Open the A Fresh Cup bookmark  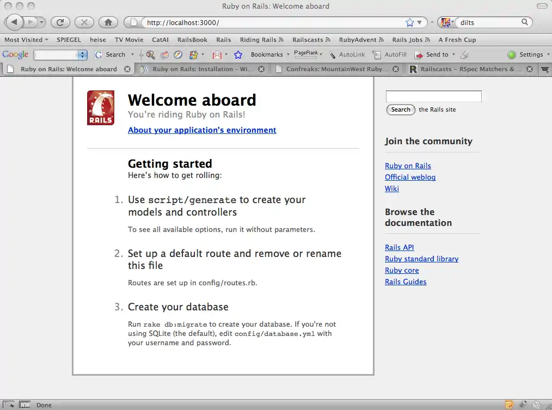pos(457,40)
